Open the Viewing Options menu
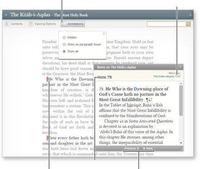This screenshot has width=202, height=169. [x=42, y=24]
